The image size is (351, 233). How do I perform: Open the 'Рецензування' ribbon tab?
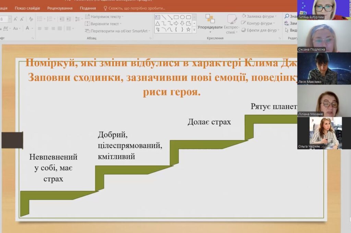(x=60, y=8)
